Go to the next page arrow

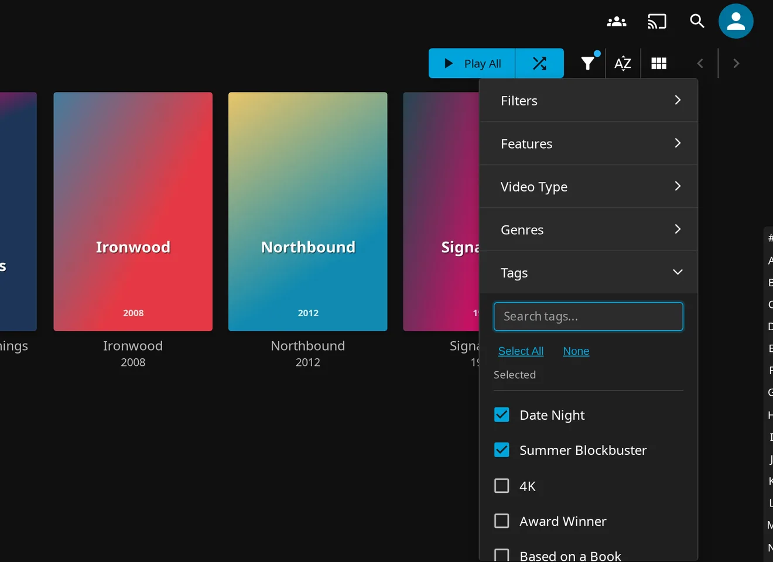(x=736, y=63)
